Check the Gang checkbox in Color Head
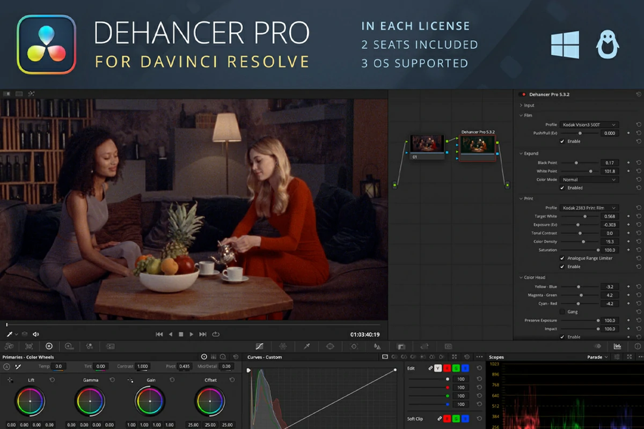This screenshot has width=644, height=429. click(562, 312)
